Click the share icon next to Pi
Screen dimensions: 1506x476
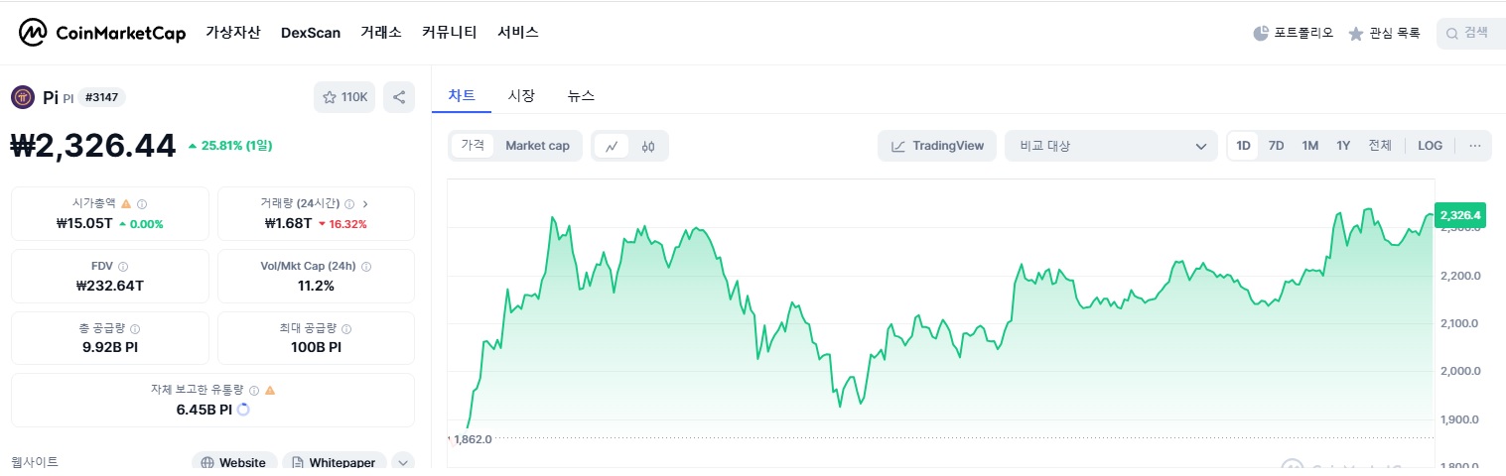click(399, 97)
